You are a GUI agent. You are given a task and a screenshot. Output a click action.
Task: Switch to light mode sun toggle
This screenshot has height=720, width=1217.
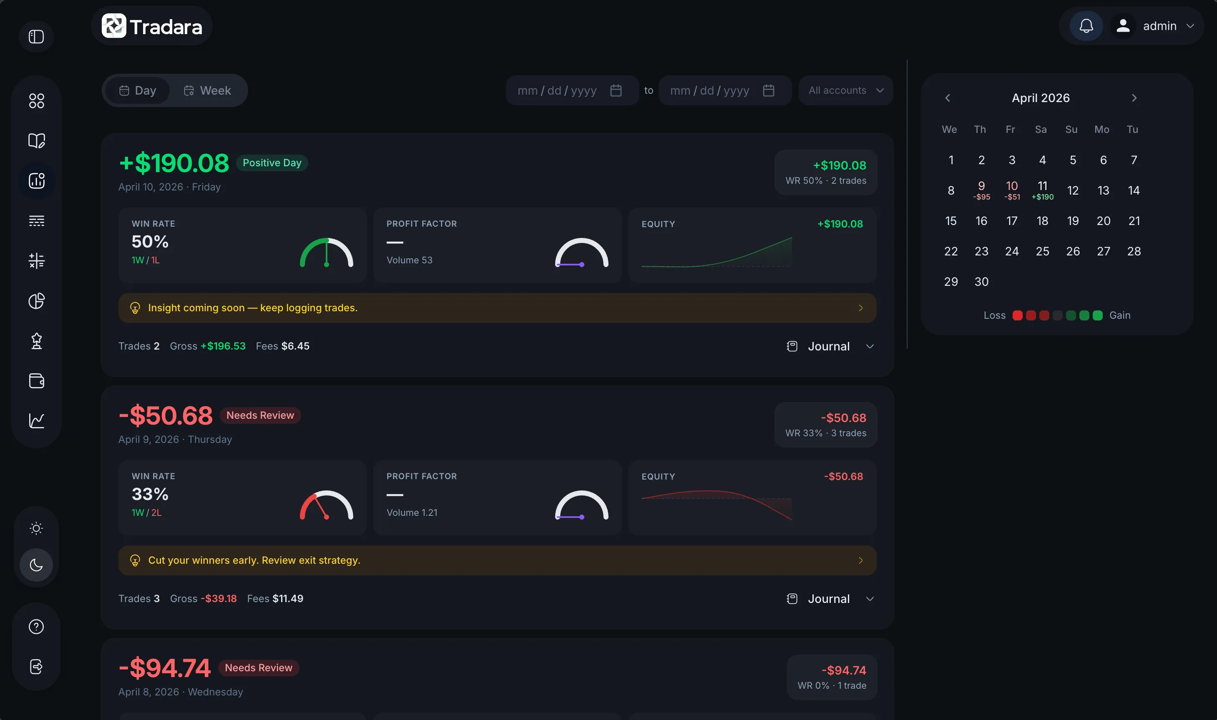tap(36, 528)
